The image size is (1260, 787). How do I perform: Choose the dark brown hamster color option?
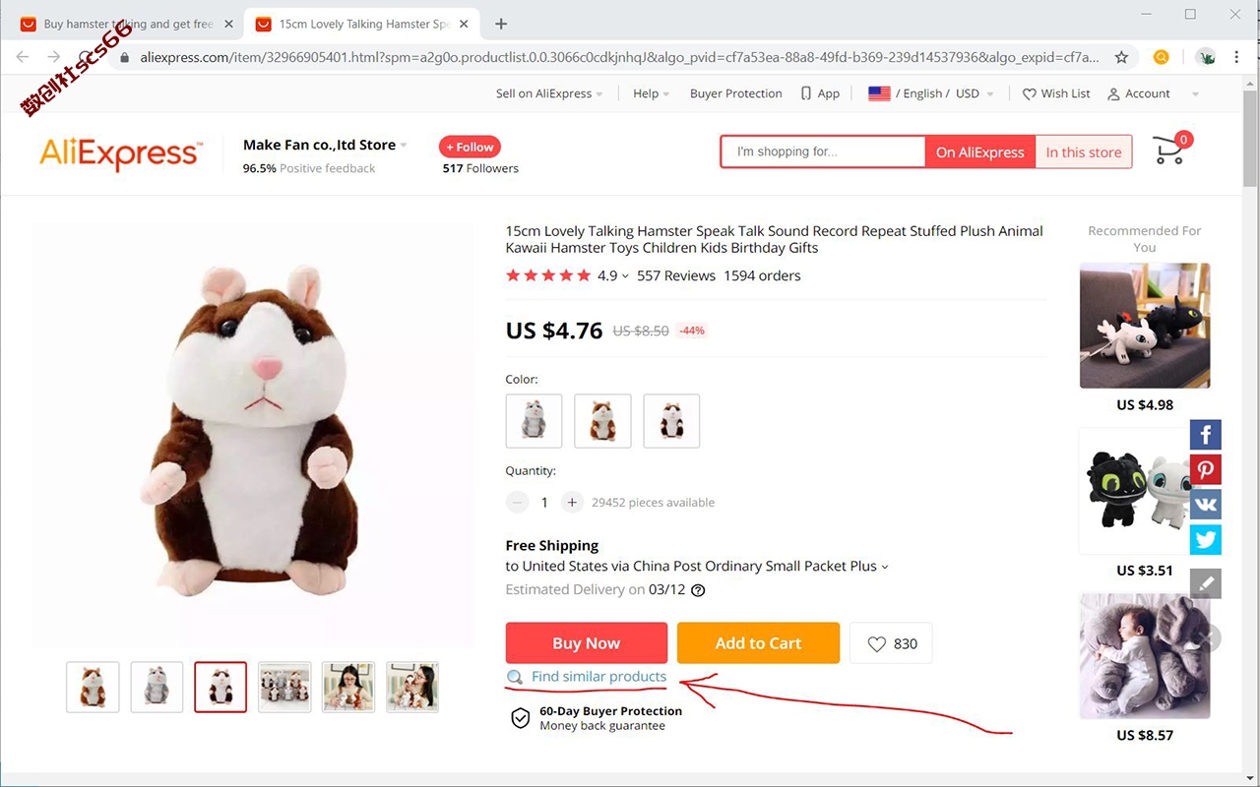pyautogui.click(x=671, y=421)
